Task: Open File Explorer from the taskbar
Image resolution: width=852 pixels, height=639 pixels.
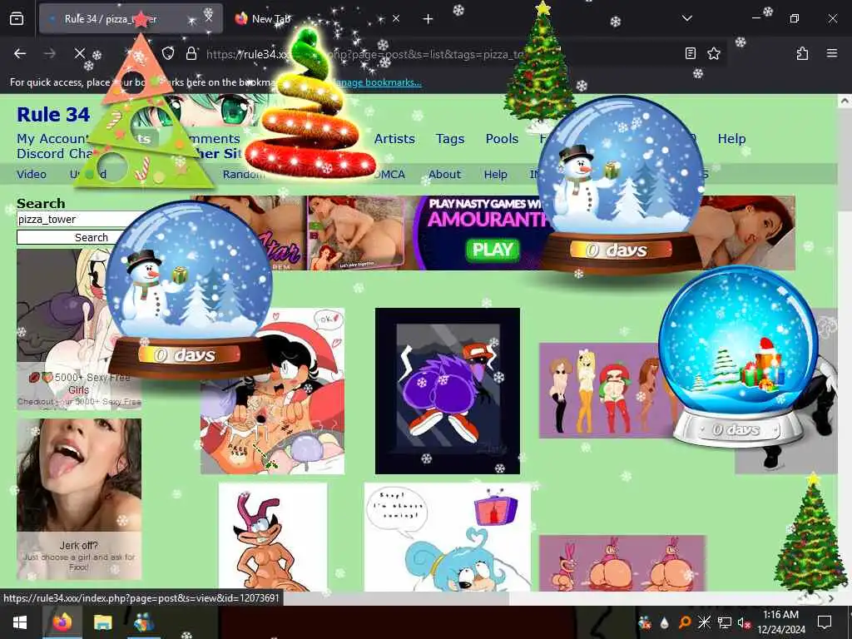Action: (x=102, y=622)
